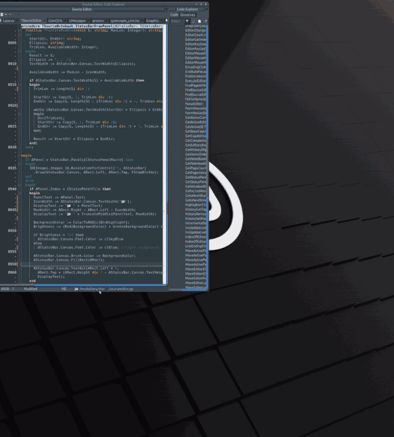Viewport: 394px width, 437px height.
Task: Click the source editor vertical scrollbar
Action: pos(166,155)
